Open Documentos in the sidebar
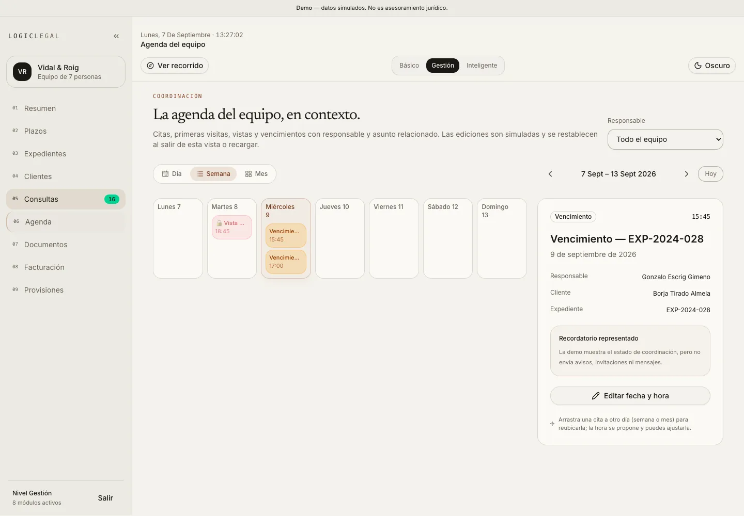 point(66,245)
